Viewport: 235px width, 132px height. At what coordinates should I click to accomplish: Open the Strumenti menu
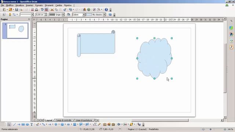coord(49,5)
